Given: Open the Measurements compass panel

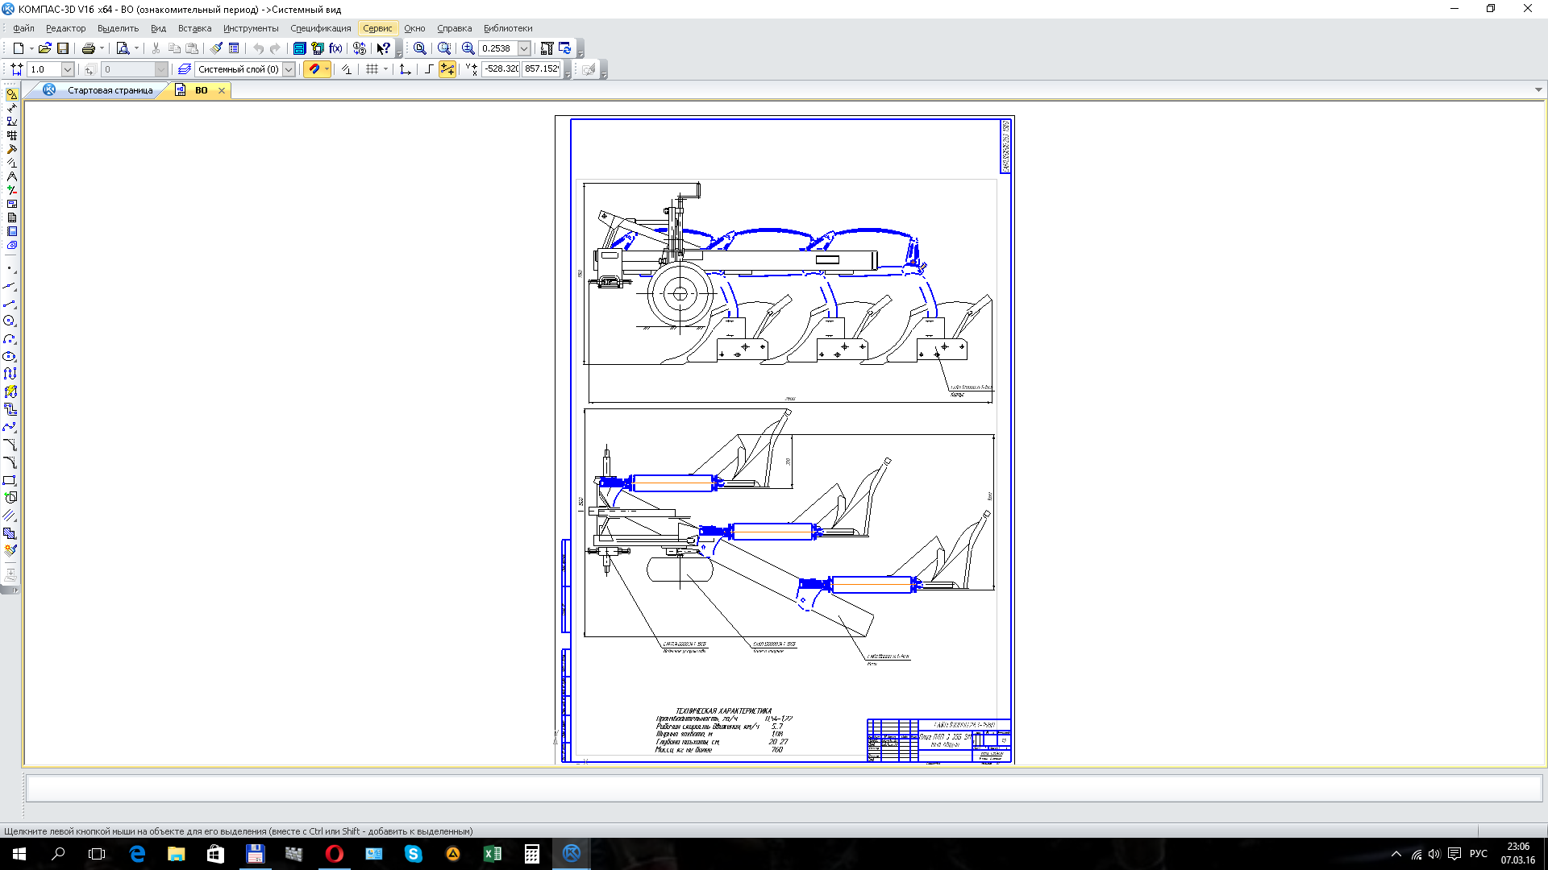Looking at the screenshot, I should [11, 176].
